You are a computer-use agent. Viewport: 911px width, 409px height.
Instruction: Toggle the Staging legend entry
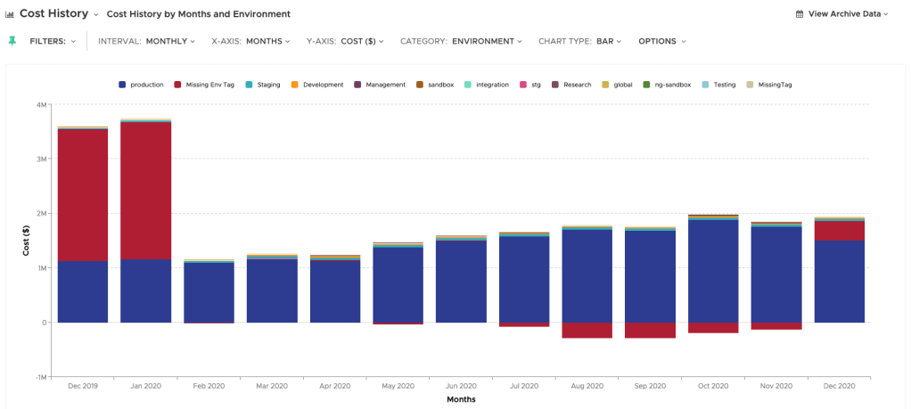tap(268, 85)
